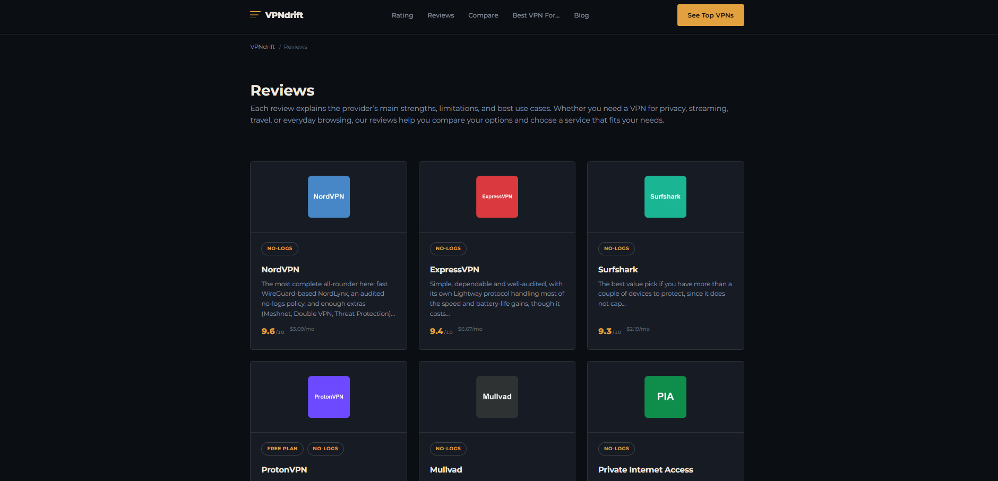Open the Private Internet Access review title
Screen dimensions: 998x481
pos(646,470)
